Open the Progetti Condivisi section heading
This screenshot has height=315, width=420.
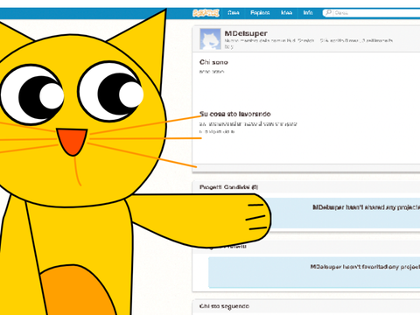click(228, 187)
